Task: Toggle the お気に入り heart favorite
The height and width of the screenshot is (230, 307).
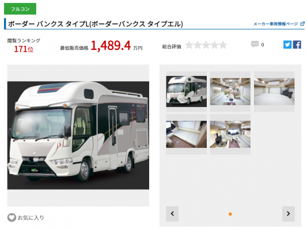Action: [x=12, y=217]
